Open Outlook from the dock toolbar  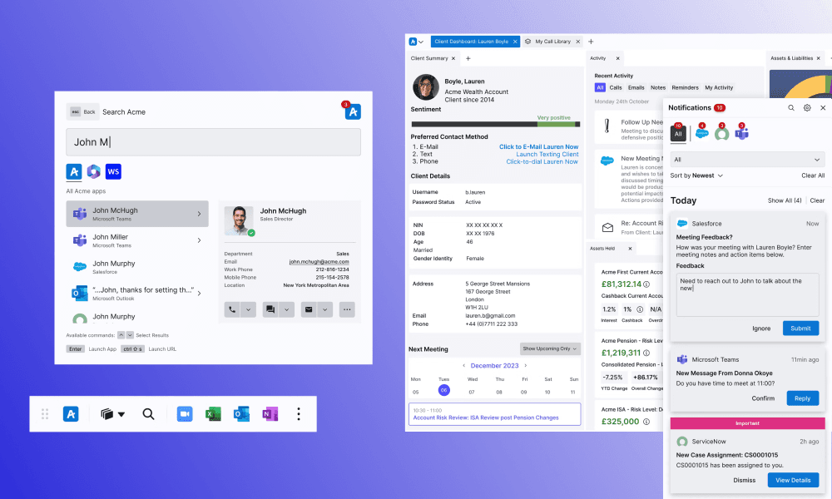241,414
